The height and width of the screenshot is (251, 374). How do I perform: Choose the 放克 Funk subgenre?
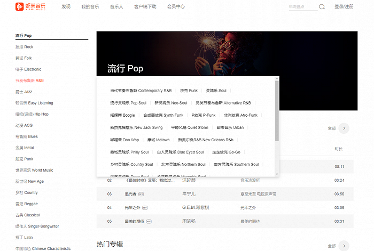(x=189, y=91)
